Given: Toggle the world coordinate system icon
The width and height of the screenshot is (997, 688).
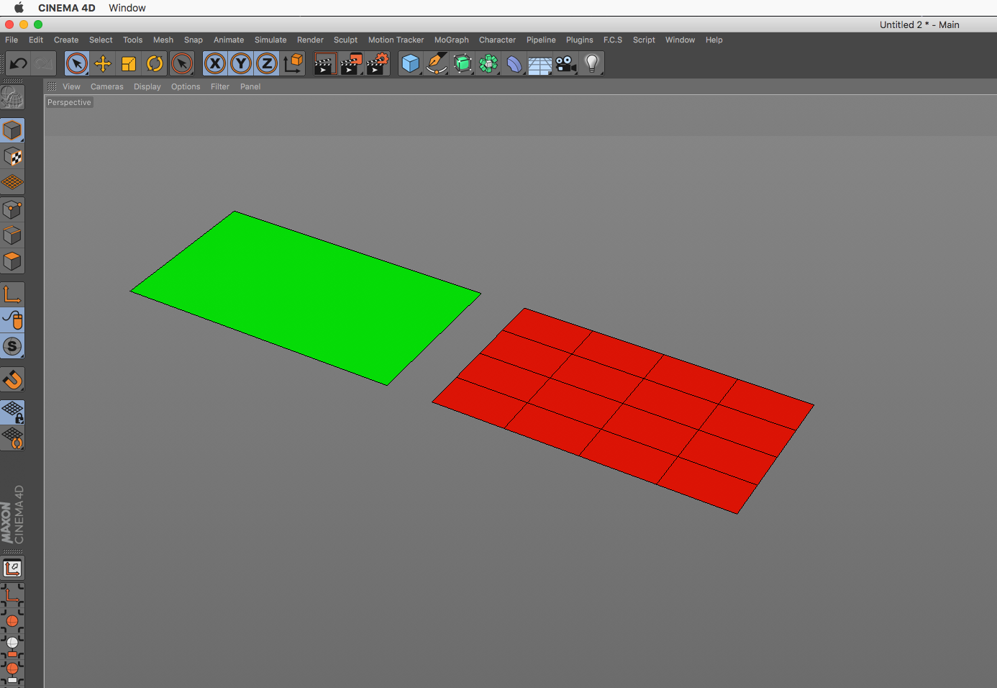Looking at the screenshot, I should pyautogui.click(x=293, y=63).
